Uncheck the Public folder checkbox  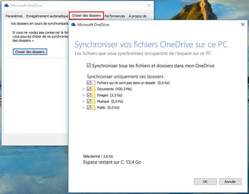pyautogui.click(x=89, y=107)
